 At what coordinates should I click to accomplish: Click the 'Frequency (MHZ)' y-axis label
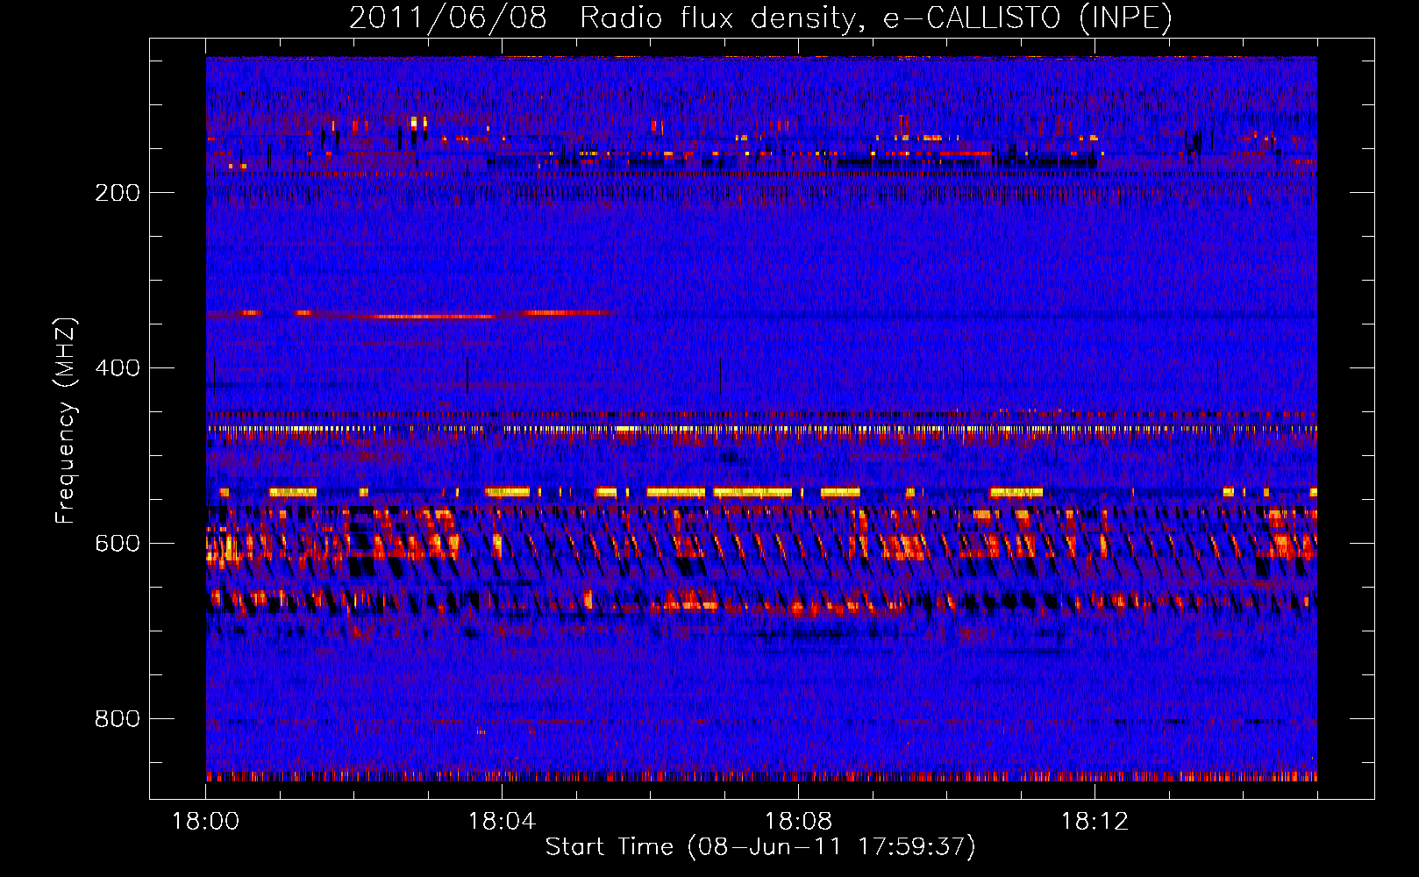(66, 421)
